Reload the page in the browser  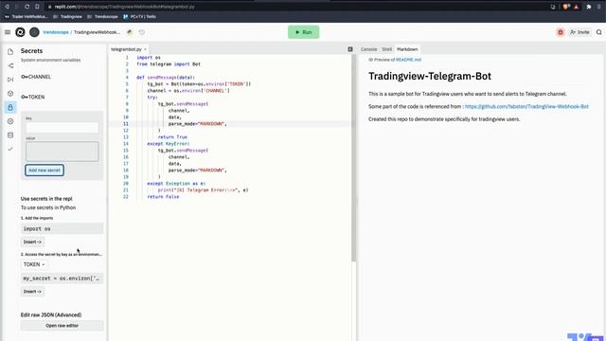pyautogui.click(x=27, y=7)
